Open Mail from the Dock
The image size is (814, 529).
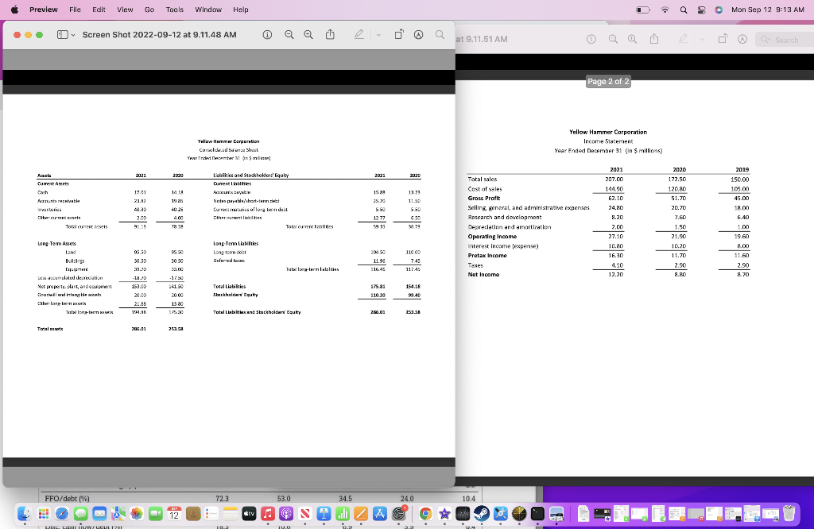click(99, 513)
